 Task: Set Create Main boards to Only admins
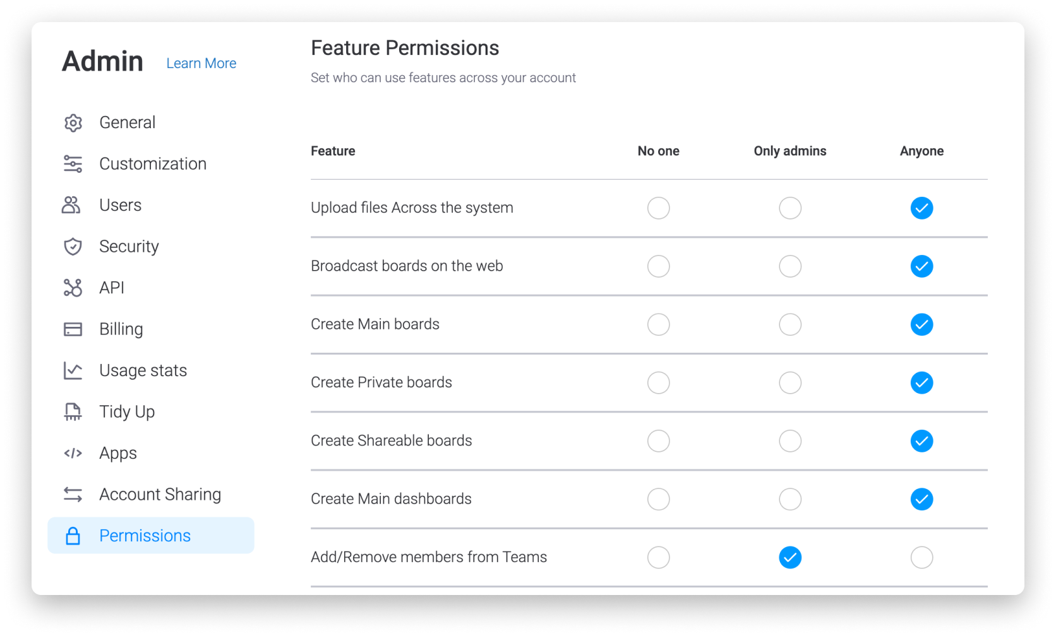click(x=790, y=325)
